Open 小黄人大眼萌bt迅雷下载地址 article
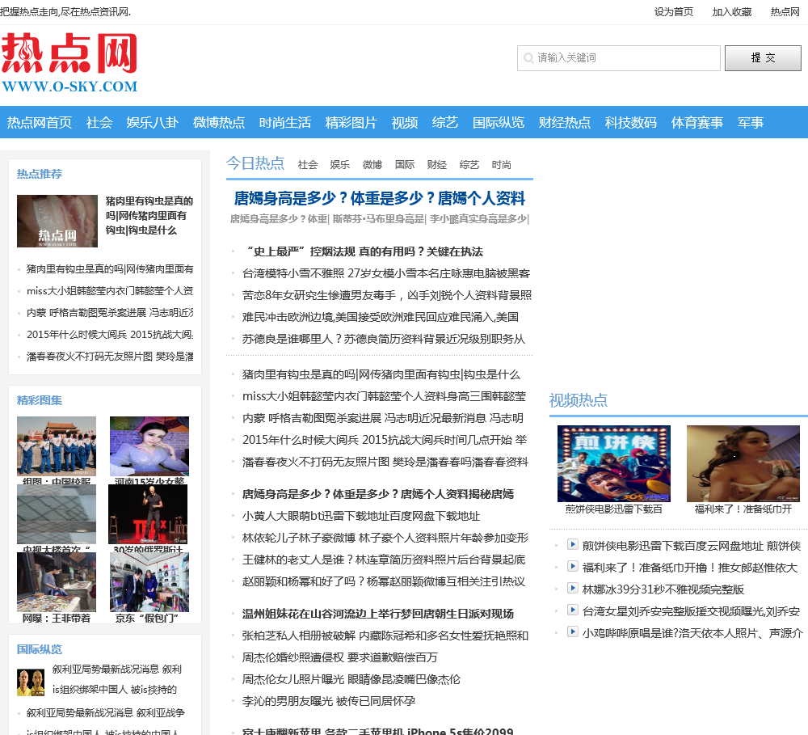This screenshot has width=808, height=735. click(360, 516)
